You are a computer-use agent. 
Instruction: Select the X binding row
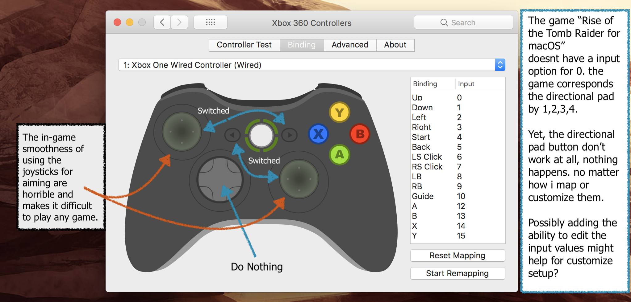click(x=458, y=226)
